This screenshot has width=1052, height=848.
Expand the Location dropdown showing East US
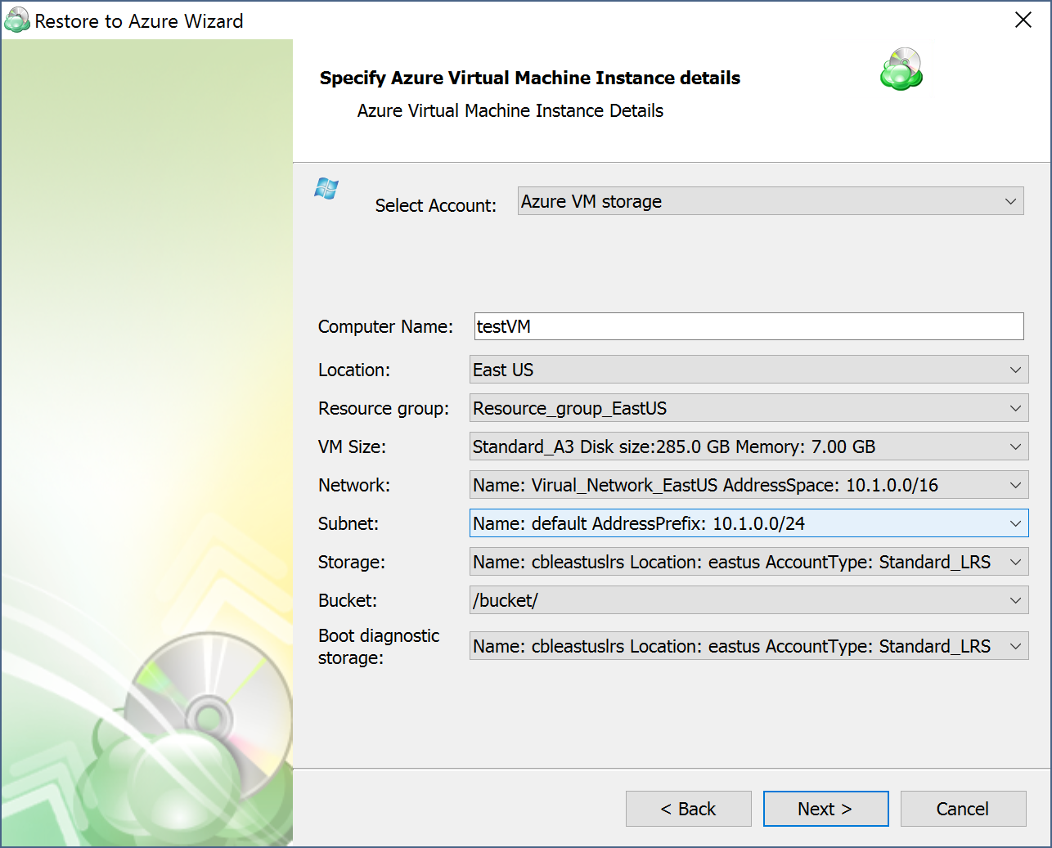coord(749,370)
